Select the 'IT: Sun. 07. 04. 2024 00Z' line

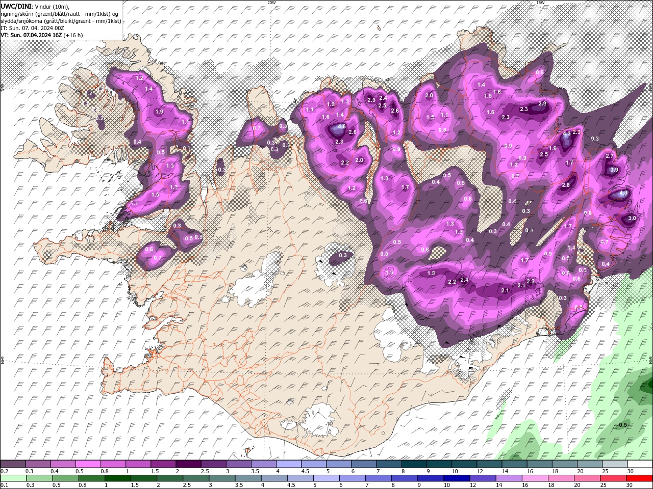(x=32, y=28)
